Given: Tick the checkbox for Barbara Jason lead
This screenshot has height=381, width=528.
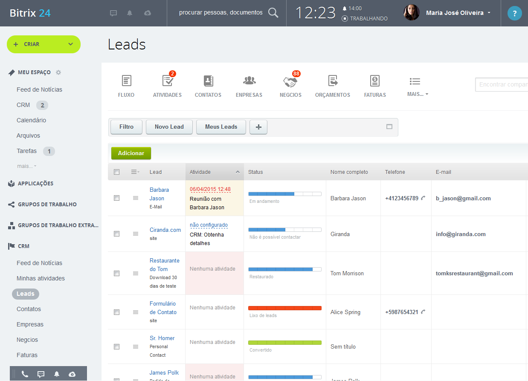Looking at the screenshot, I should click(x=116, y=198).
